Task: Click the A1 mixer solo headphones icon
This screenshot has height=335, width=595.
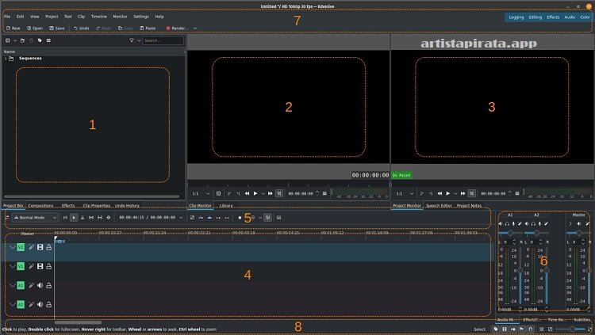Action: pyautogui.click(x=507, y=223)
